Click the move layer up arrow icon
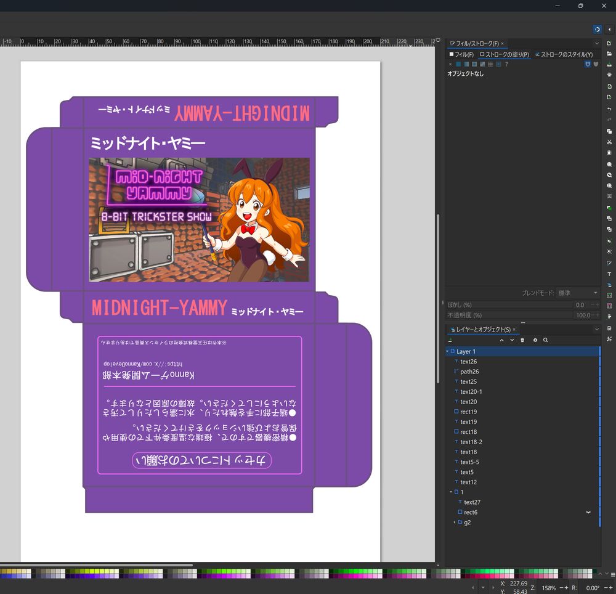This screenshot has width=616, height=594. click(501, 340)
